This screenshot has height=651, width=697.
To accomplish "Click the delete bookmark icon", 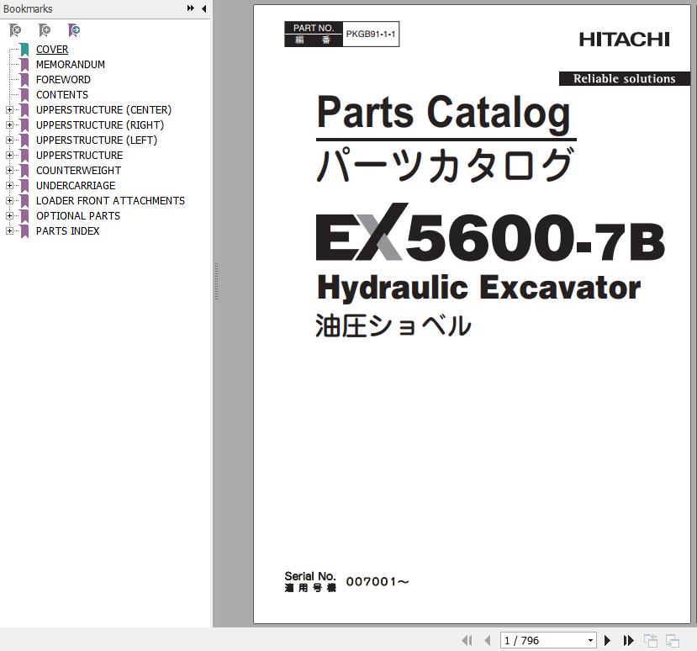I will pos(15,30).
